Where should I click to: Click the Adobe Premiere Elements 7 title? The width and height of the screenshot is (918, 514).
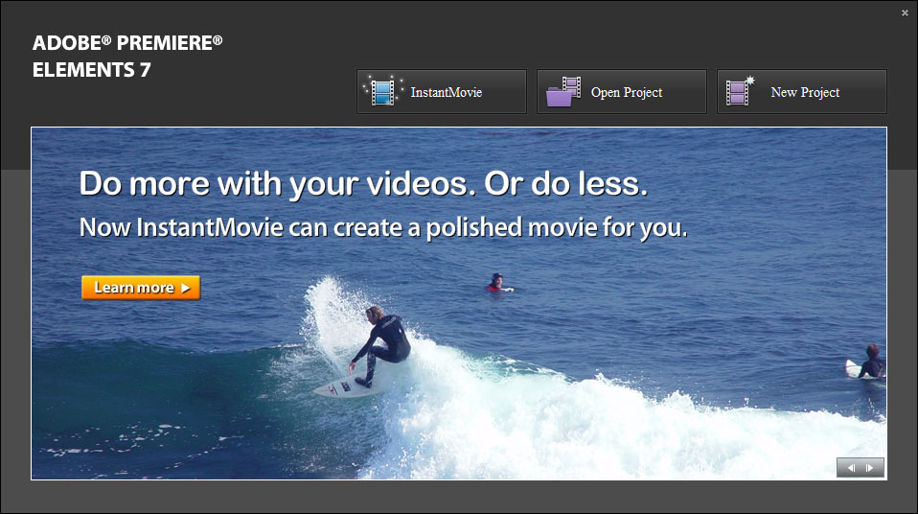click(x=127, y=57)
